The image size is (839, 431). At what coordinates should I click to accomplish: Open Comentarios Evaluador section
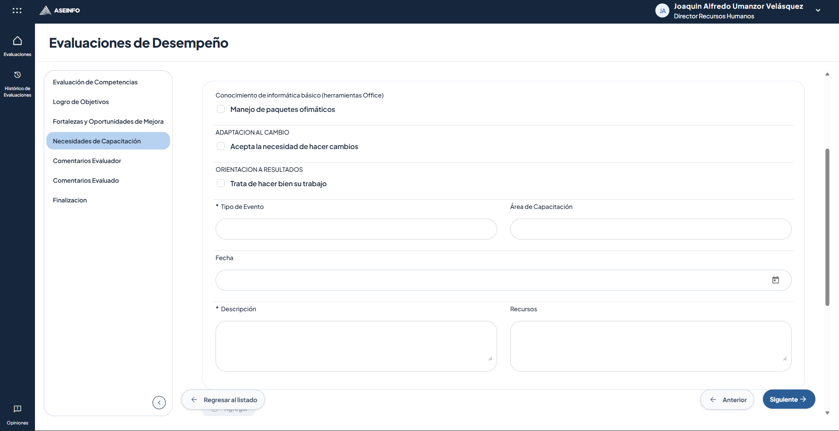coord(108,161)
